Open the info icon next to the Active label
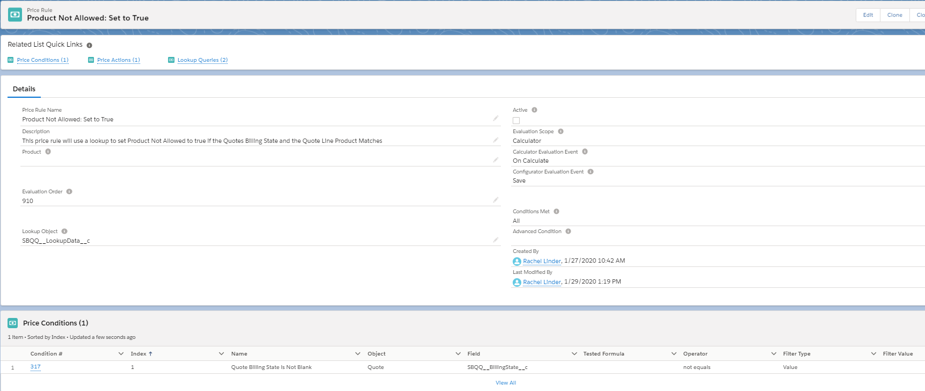 [x=534, y=110]
